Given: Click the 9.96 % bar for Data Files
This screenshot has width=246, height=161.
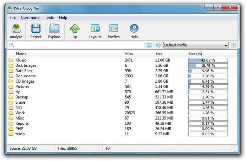Looking at the screenshot, I should [208, 71].
